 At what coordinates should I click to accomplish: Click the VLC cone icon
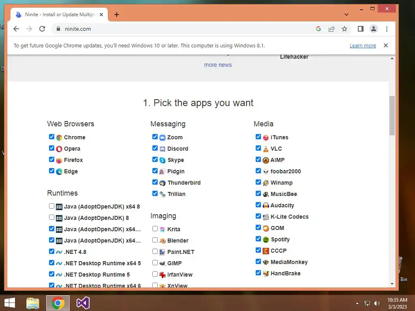(266, 149)
